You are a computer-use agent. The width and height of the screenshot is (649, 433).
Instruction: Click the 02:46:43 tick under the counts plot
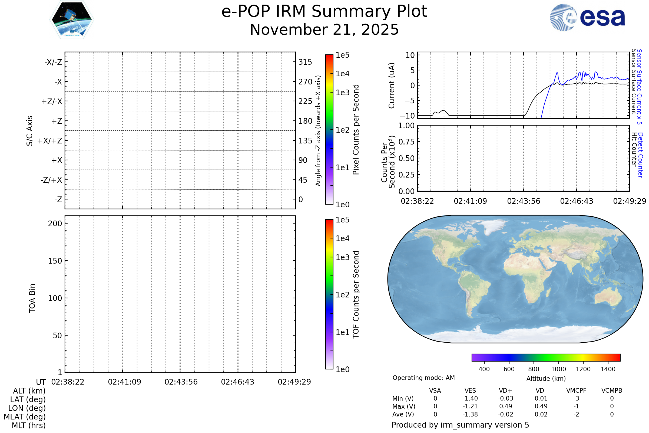(x=577, y=201)
